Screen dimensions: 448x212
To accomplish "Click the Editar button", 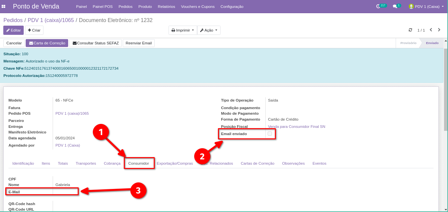I will click(13, 30).
